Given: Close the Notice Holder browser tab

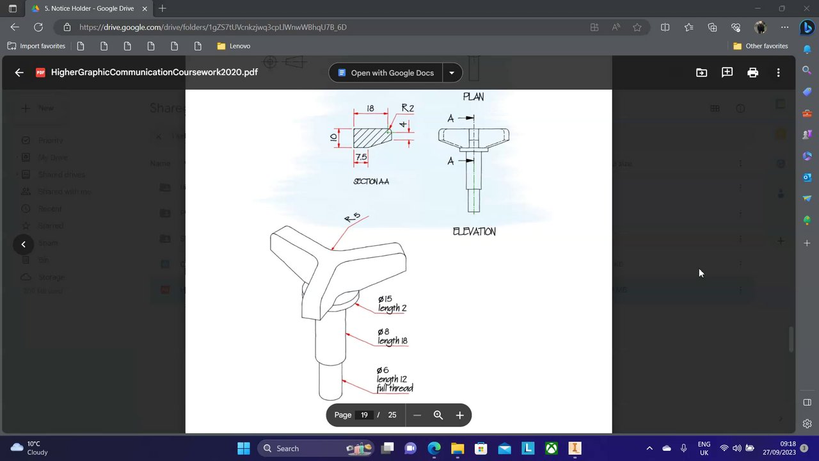Looking at the screenshot, I should point(145,8).
